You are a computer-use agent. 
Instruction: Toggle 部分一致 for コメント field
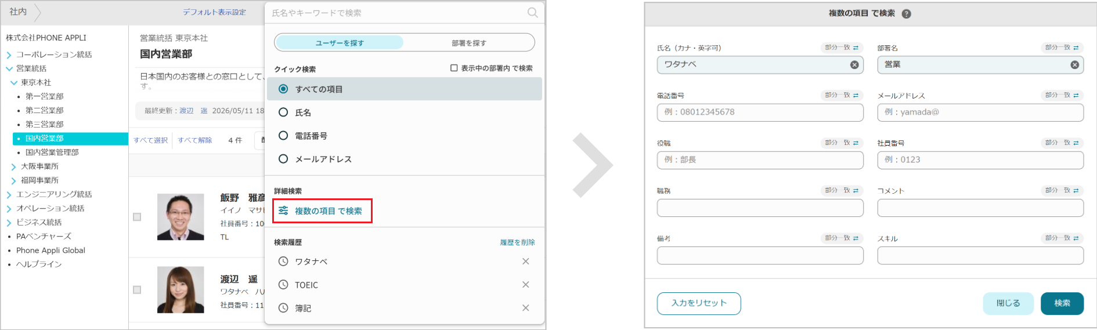point(1062,190)
